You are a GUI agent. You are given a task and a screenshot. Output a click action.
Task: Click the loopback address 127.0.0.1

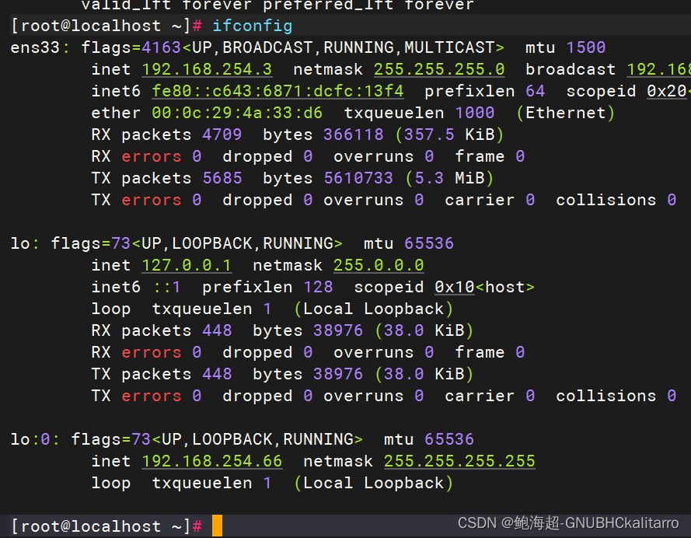(187, 265)
